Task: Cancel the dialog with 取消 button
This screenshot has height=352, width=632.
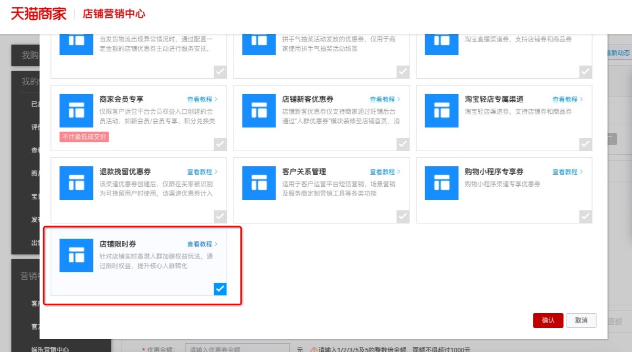Action: tap(581, 321)
